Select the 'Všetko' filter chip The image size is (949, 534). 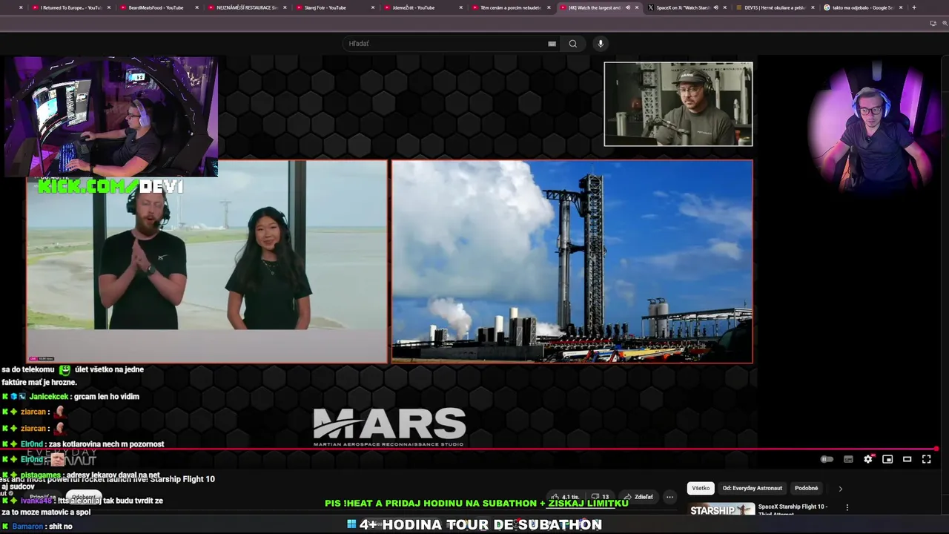coord(701,488)
